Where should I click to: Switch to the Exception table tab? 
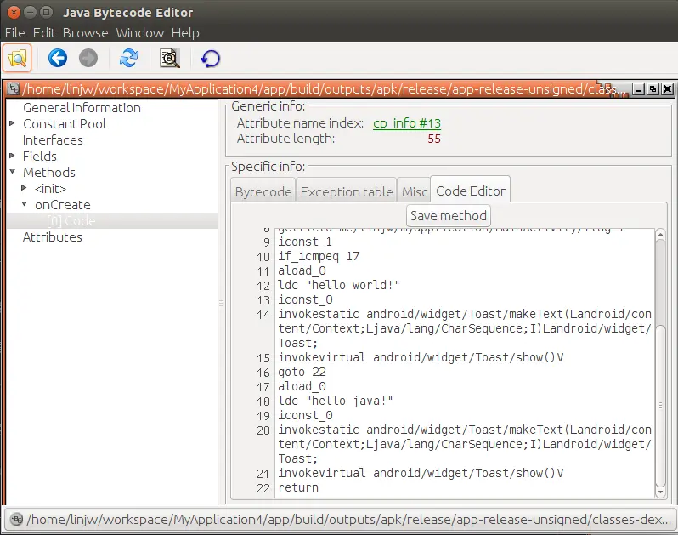click(347, 191)
